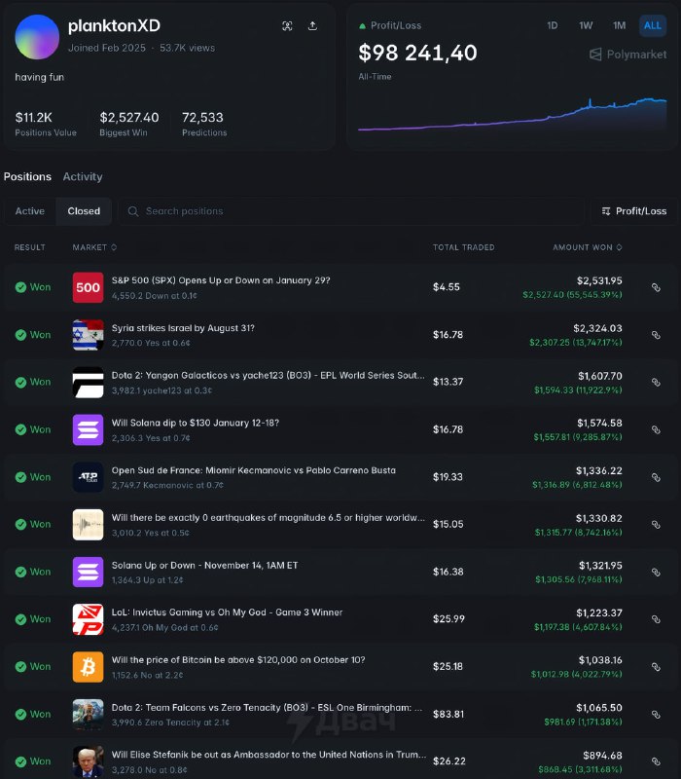
Task: Select the 1W time range
Action: (586, 25)
